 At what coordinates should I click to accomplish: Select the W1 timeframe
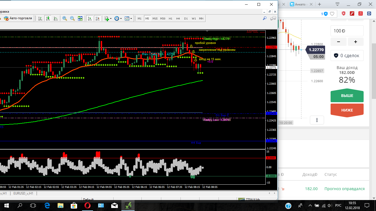pos(194,18)
